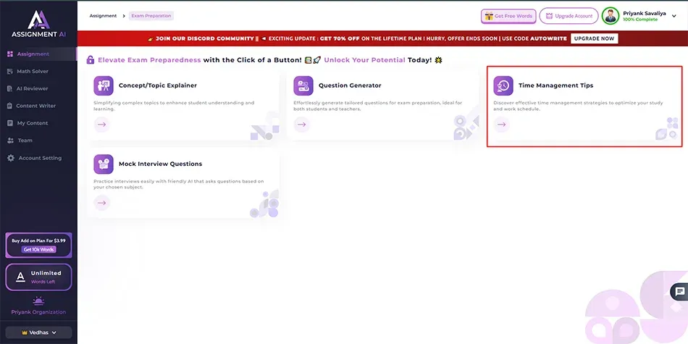
Task: Click arrow under Mock Interview Questions
Action: 101,203
